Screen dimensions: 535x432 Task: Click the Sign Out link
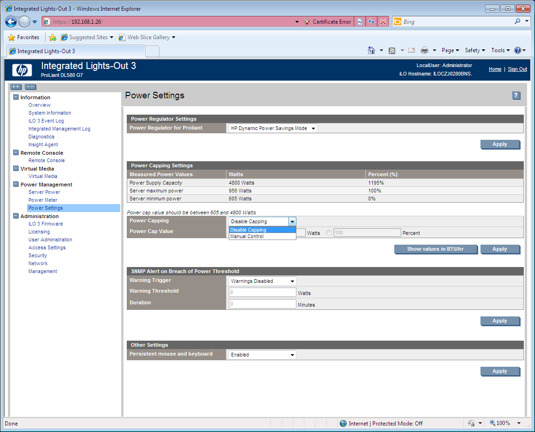pos(517,69)
